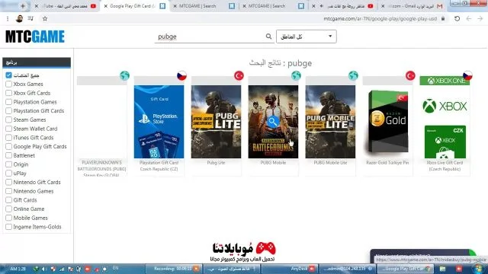Check the uPlay filter
The height and width of the screenshot is (274, 488).
[8, 174]
